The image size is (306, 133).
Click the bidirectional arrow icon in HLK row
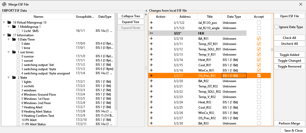tap(151, 33)
